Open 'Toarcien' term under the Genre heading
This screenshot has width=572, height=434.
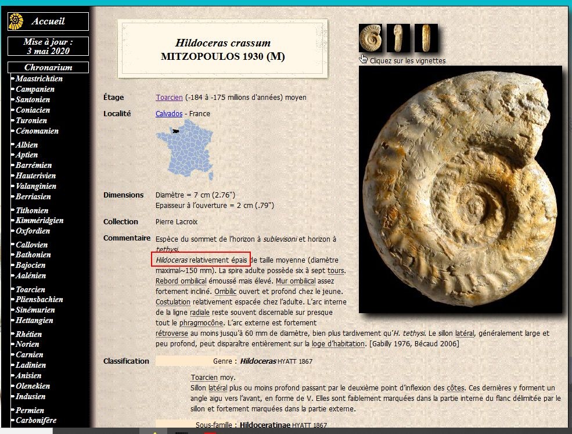(204, 378)
